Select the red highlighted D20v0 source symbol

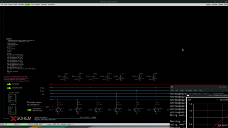120,78
